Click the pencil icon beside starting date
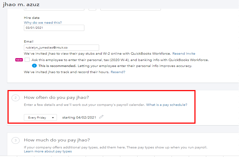This screenshot has width=239, height=157. (101, 117)
